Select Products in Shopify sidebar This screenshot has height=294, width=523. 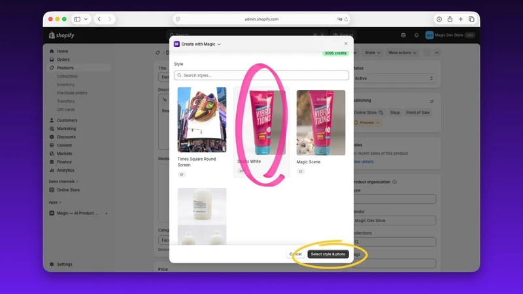65,68
